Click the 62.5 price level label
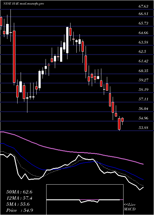 pyautogui.click(x=142, y=52)
